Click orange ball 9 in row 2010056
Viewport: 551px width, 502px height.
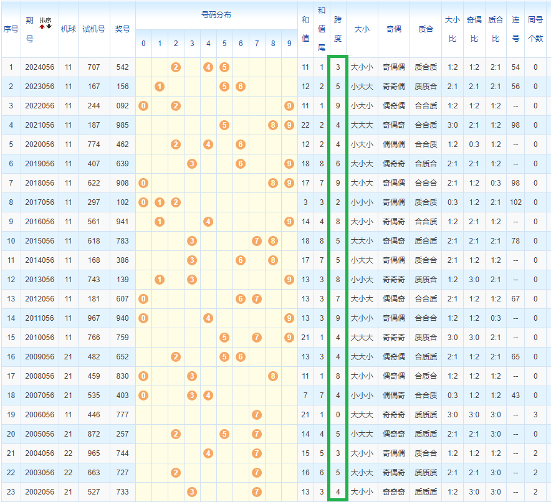(x=289, y=338)
